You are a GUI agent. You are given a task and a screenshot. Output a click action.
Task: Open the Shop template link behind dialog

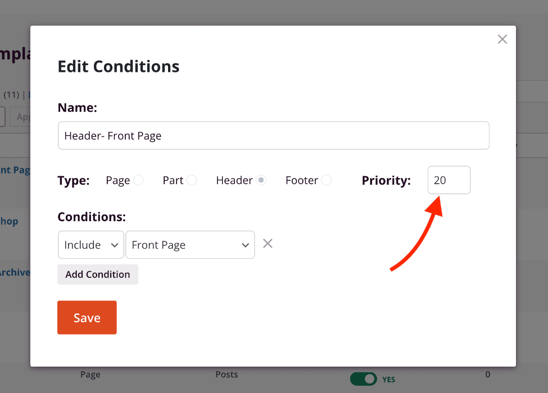tap(10, 221)
